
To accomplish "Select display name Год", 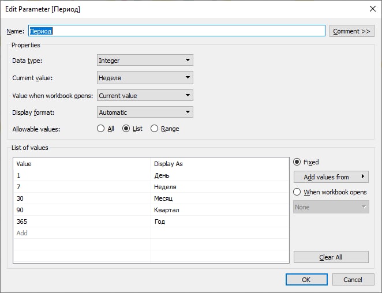I will click(220, 221).
